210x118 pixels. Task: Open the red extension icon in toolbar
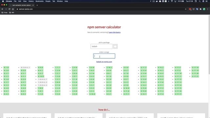tap(190, 9)
